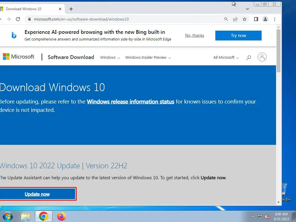Screen dimensions: 296x222
Task: Open File Explorer from the taskbar
Action: point(25,216)
